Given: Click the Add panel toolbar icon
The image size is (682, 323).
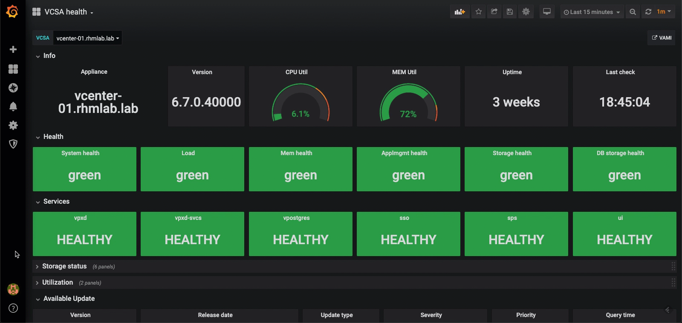Looking at the screenshot, I should 460,12.
